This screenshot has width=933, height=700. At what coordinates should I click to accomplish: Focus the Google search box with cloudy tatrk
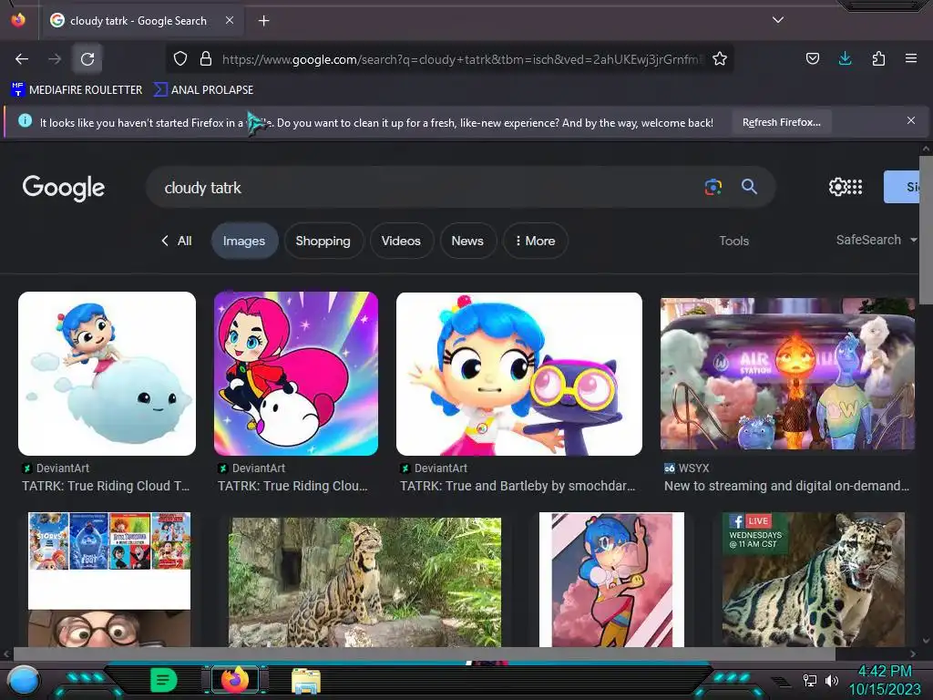[x=428, y=188]
